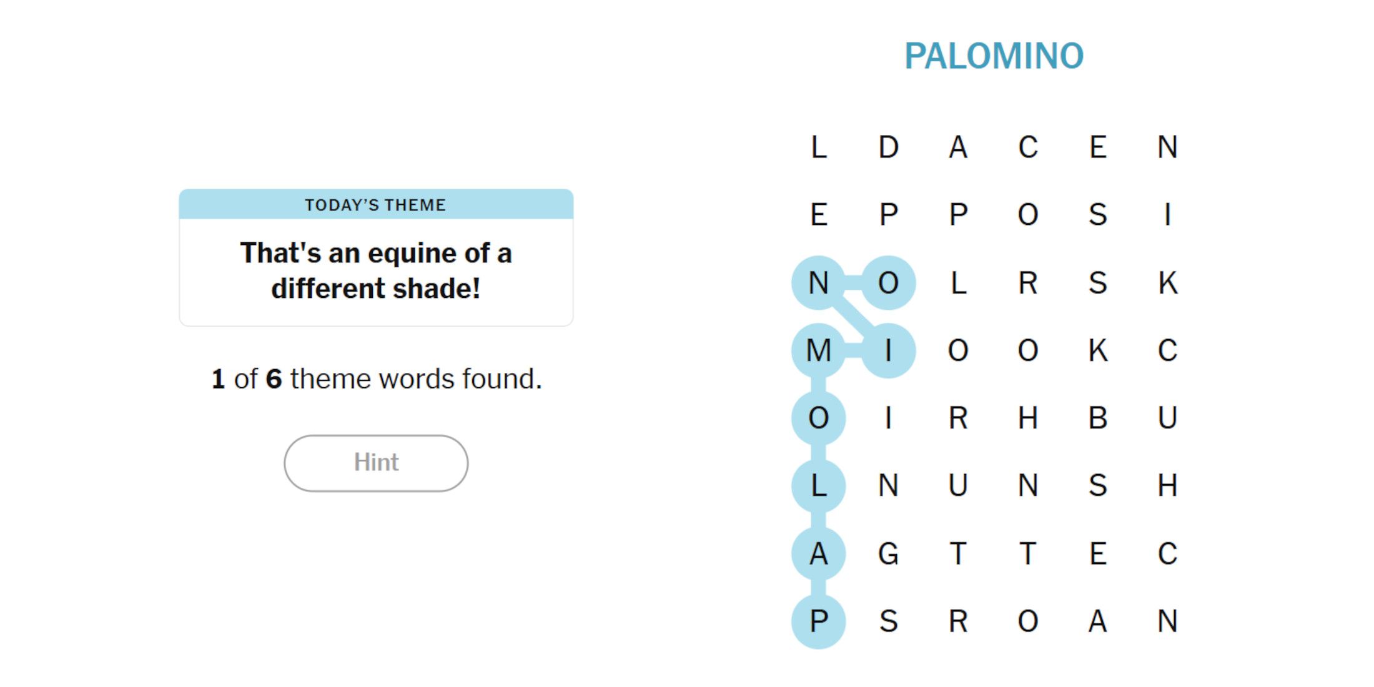Click the PALOMINO found word title

[x=994, y=56]
